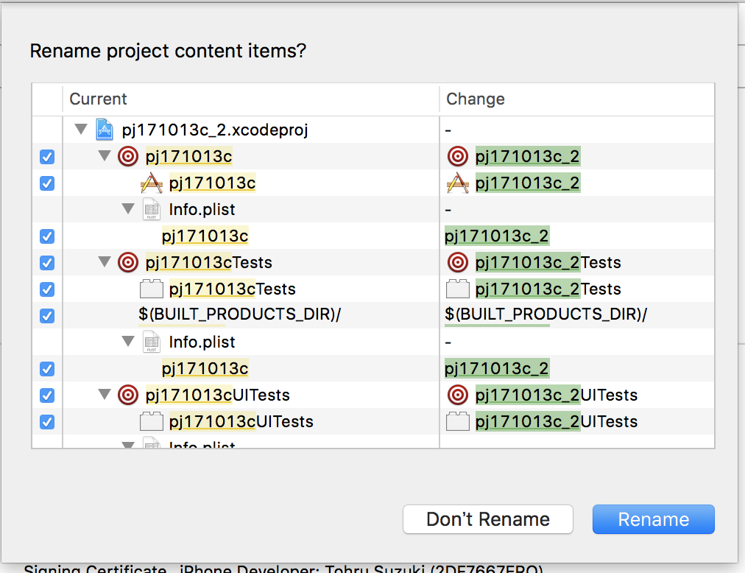Image resolution: width=745 pixels, height=573 pixels.
Task: Select pj171013c_2.xcodeproj row name
Action: coord(215,130)
